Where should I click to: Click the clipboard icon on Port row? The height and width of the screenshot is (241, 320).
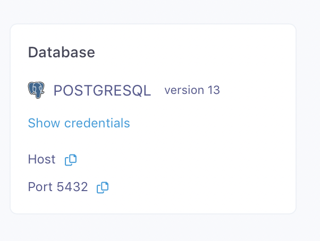click(103, 187)
